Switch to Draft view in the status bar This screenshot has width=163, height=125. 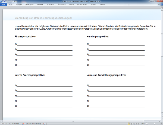(138, 123)
